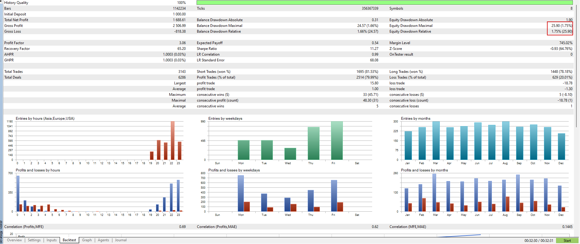This screenshot has width=580, height=244.
Task: Click the green History Quality bar
Action: click(x=385, y=3)
